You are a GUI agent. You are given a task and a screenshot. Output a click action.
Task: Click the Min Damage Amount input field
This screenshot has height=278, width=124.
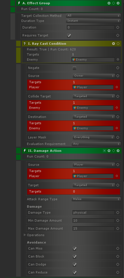click(x=93, y=220)
